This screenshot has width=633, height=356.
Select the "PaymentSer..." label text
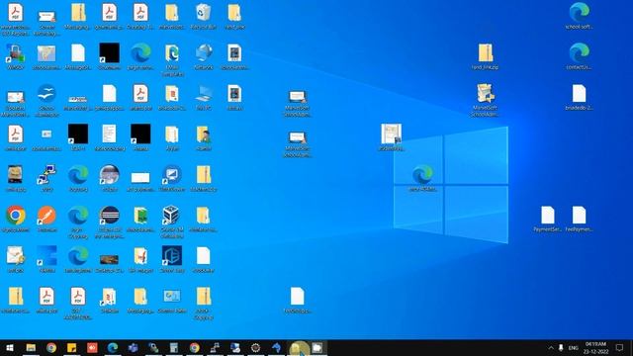[547, 229]
